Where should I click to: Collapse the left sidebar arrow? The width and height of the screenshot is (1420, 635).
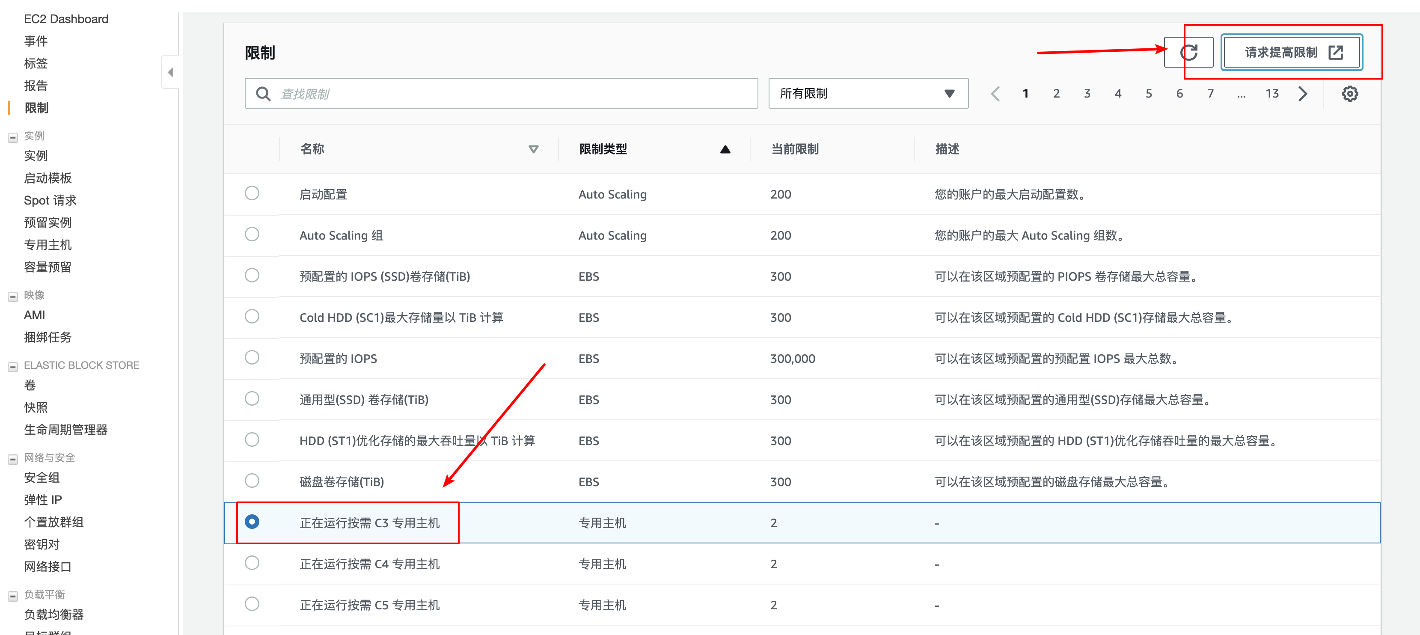(170, 72)
